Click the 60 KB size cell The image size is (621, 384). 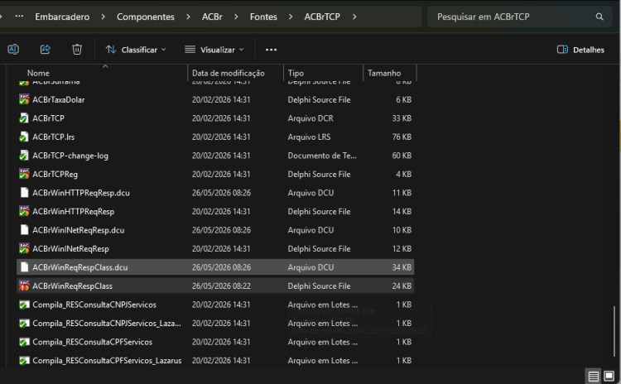402,156
